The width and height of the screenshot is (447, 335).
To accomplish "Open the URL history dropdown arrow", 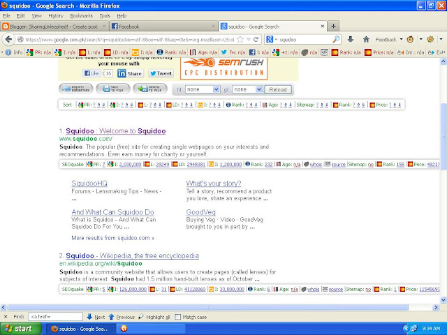I will pos(249,39).
